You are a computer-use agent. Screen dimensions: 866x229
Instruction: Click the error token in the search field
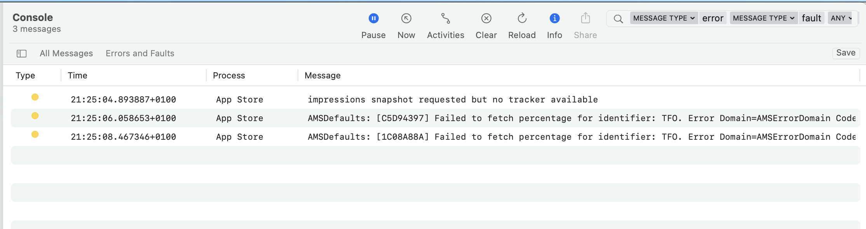[x=713, y=18]
